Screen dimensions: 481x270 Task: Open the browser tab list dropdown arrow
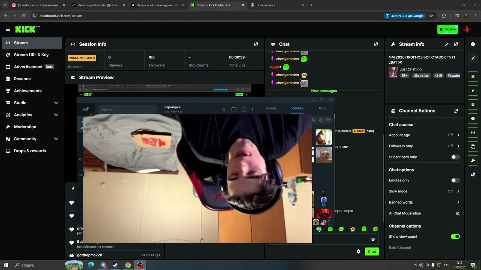(x=5, y=5)
